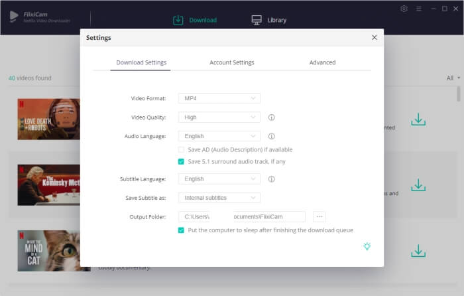
Task: Click the browse button for Output Folder
Action: coord(319,216)
